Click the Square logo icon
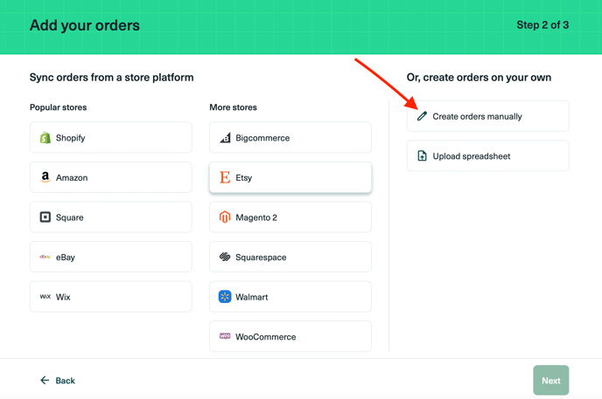Image resolution: width=602 pixels, height=399 pixels. pos(45,217)
